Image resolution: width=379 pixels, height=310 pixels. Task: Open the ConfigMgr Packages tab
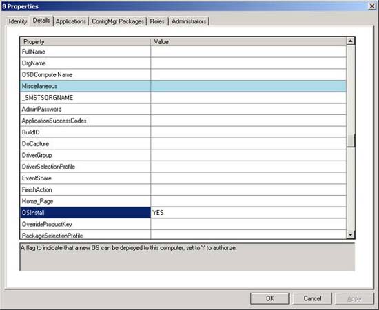pyautogui.click(x=118, y=21)
